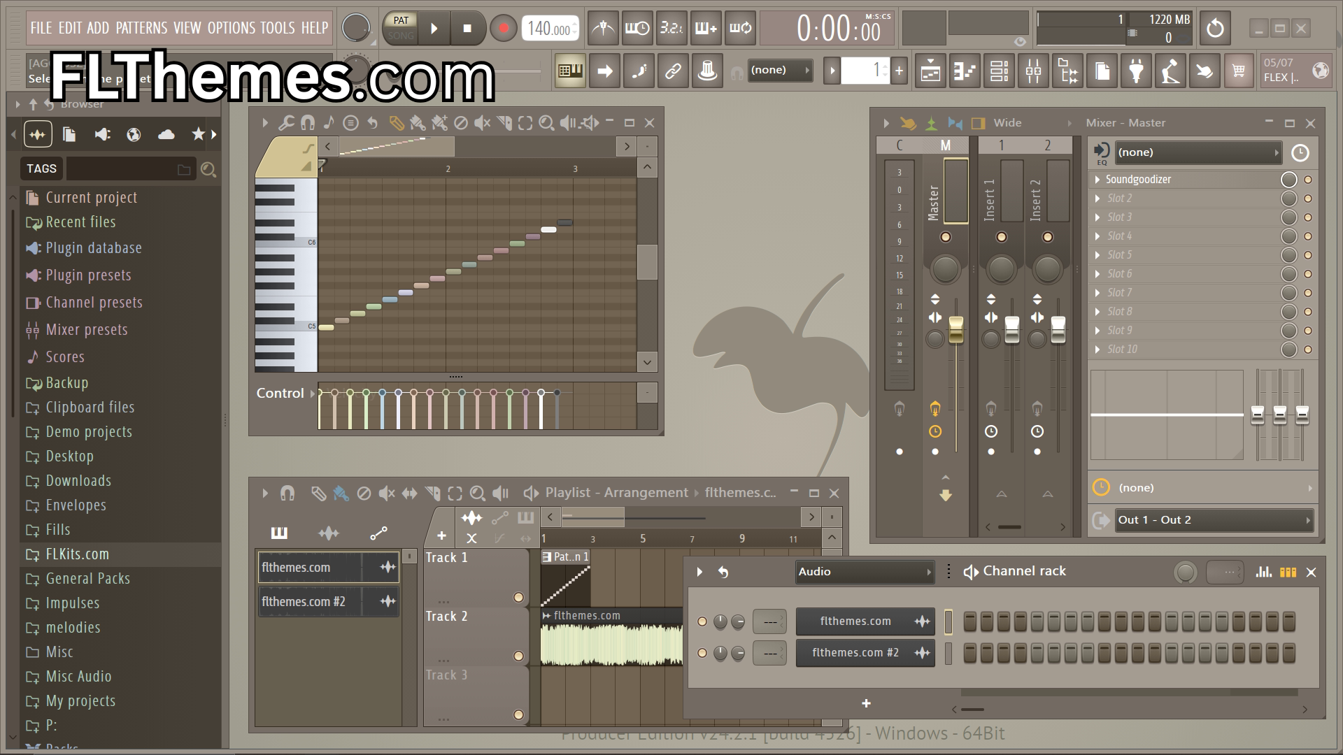Toggle PAT/SONG mode switch

(401, 28)
